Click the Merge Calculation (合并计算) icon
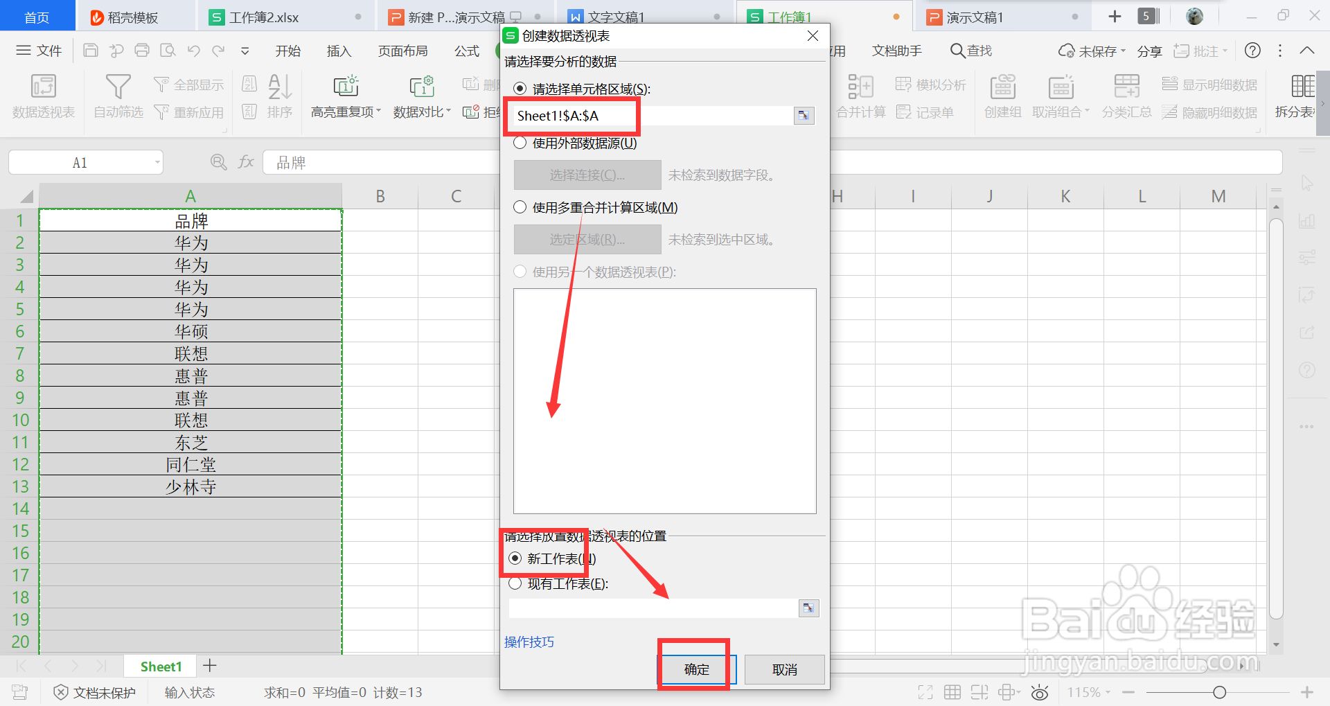 click(860, 87)
